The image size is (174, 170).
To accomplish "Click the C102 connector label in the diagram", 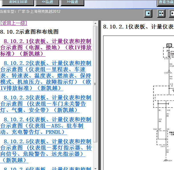I will [x=166, y=59].
